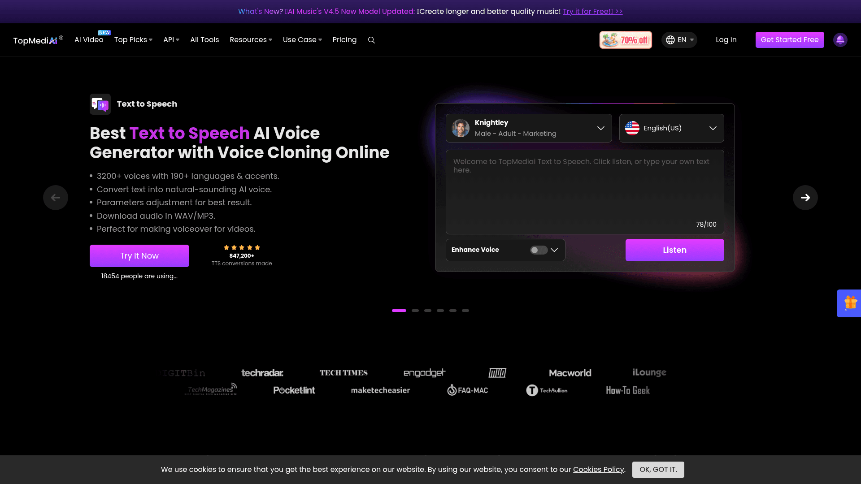
Task: Open the English(US) language dropdown
Action: [671, 128]
